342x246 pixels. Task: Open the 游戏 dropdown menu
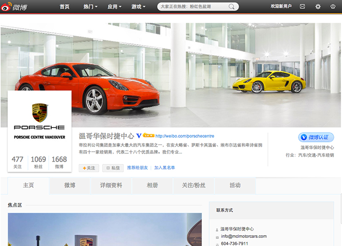click(139, 7)
